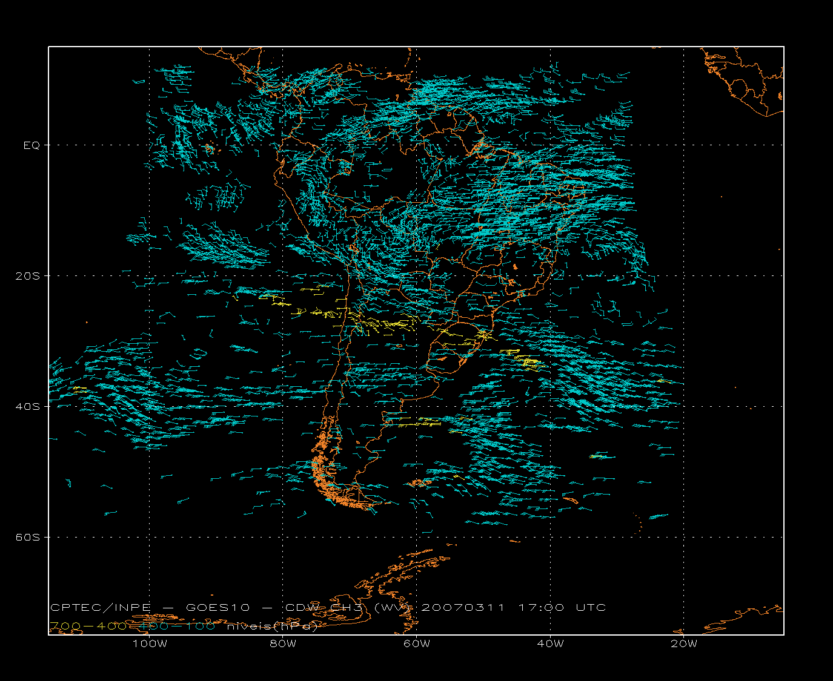Click the '60S' latitude label

point(28,537)
